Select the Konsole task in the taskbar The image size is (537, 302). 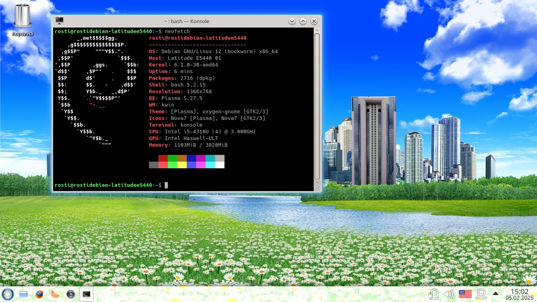87,294
